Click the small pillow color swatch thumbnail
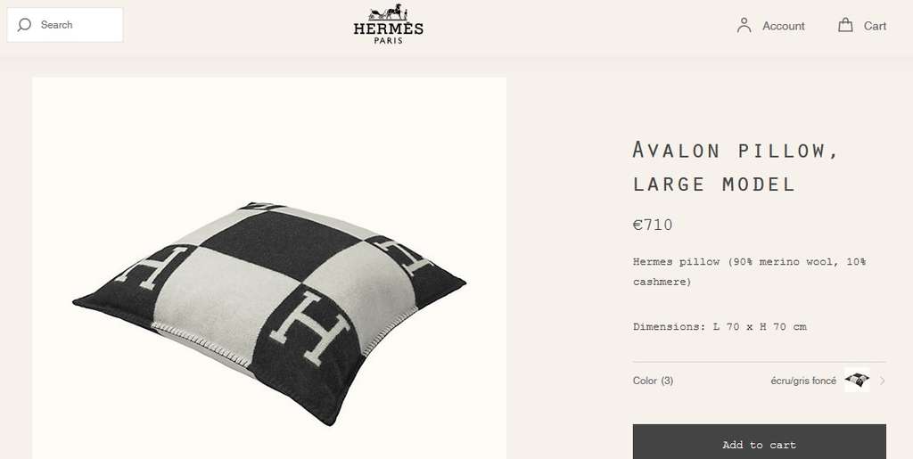Viewport: 913px width, 459px height. 857,380
